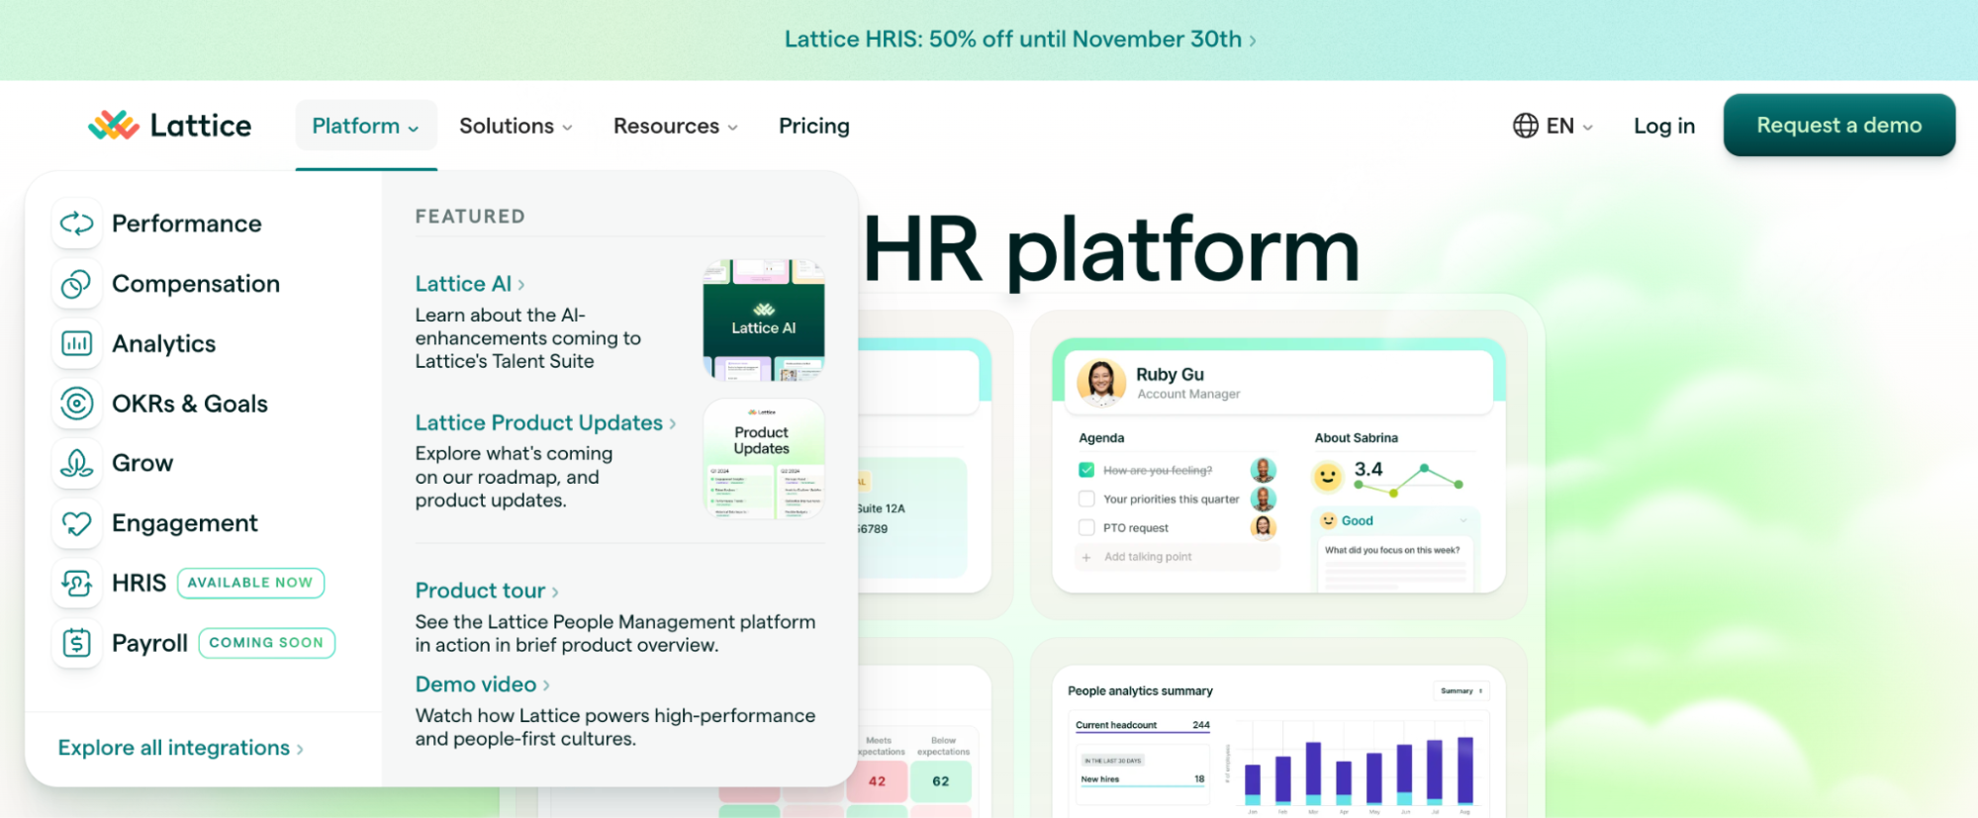Open the Product tour link
Screen dimensions: 1978x818
point(487,591)
